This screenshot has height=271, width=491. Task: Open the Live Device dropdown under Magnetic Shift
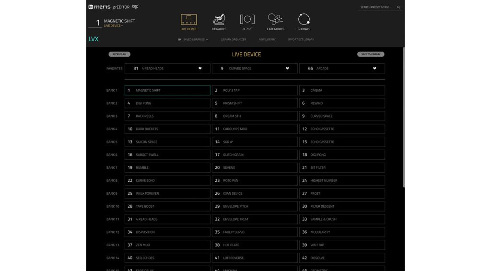(x=113, y=26)
